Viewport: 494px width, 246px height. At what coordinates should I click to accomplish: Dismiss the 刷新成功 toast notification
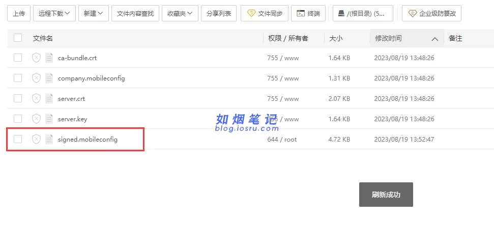386,195
